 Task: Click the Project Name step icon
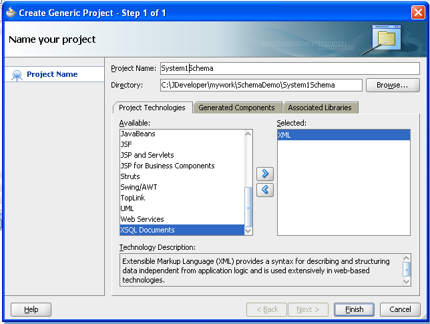point(17,75)
